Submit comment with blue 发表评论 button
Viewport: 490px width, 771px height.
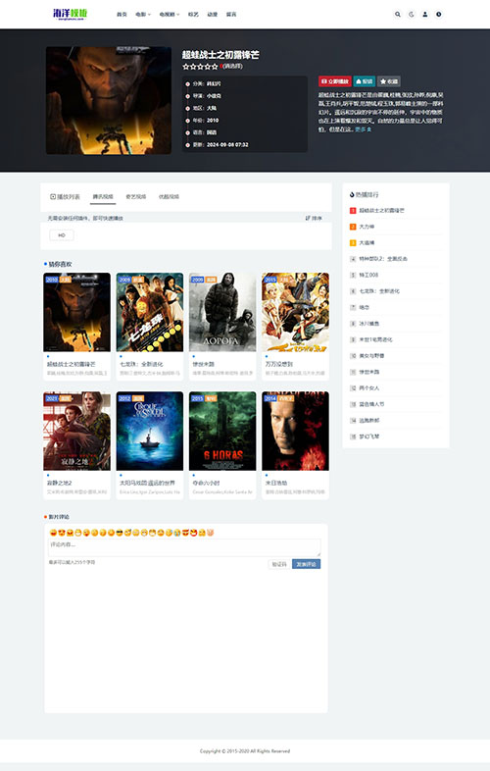pos(306,564)
